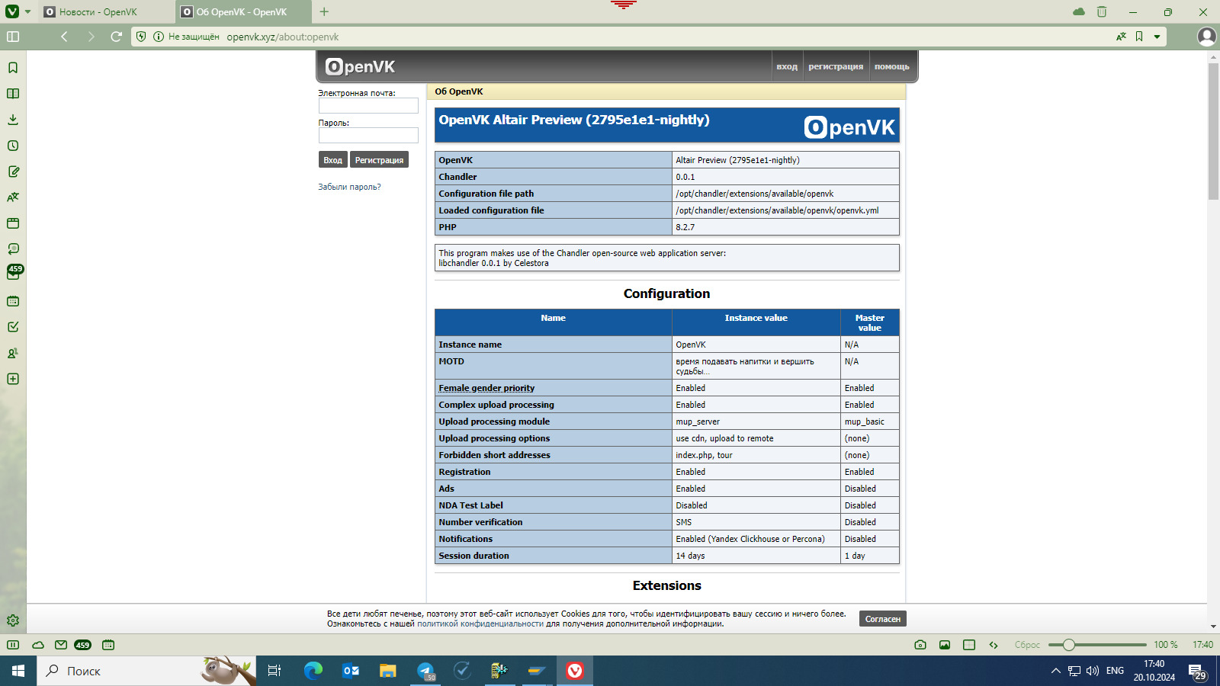Open the tracker blocker shield

pos(141,37)
